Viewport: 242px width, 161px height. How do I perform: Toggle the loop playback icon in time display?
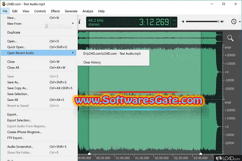coord(174,24)
